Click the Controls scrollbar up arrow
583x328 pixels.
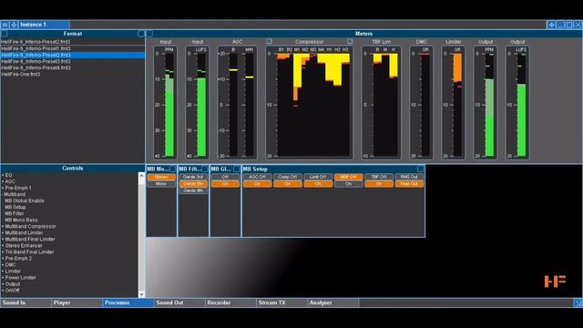tap(141, 176)
